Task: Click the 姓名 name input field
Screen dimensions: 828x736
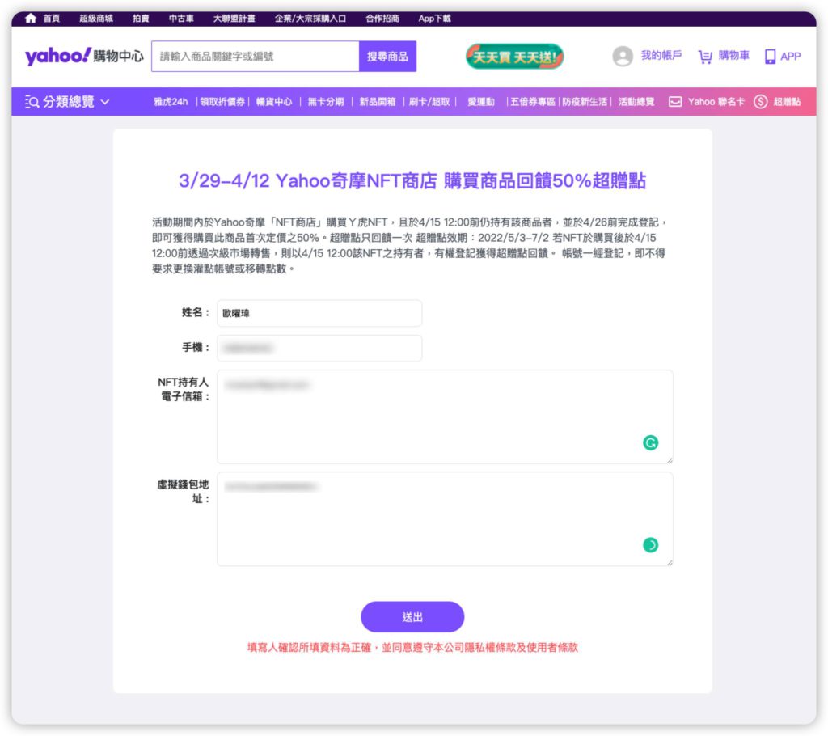Action: click(x=319, y=313)
